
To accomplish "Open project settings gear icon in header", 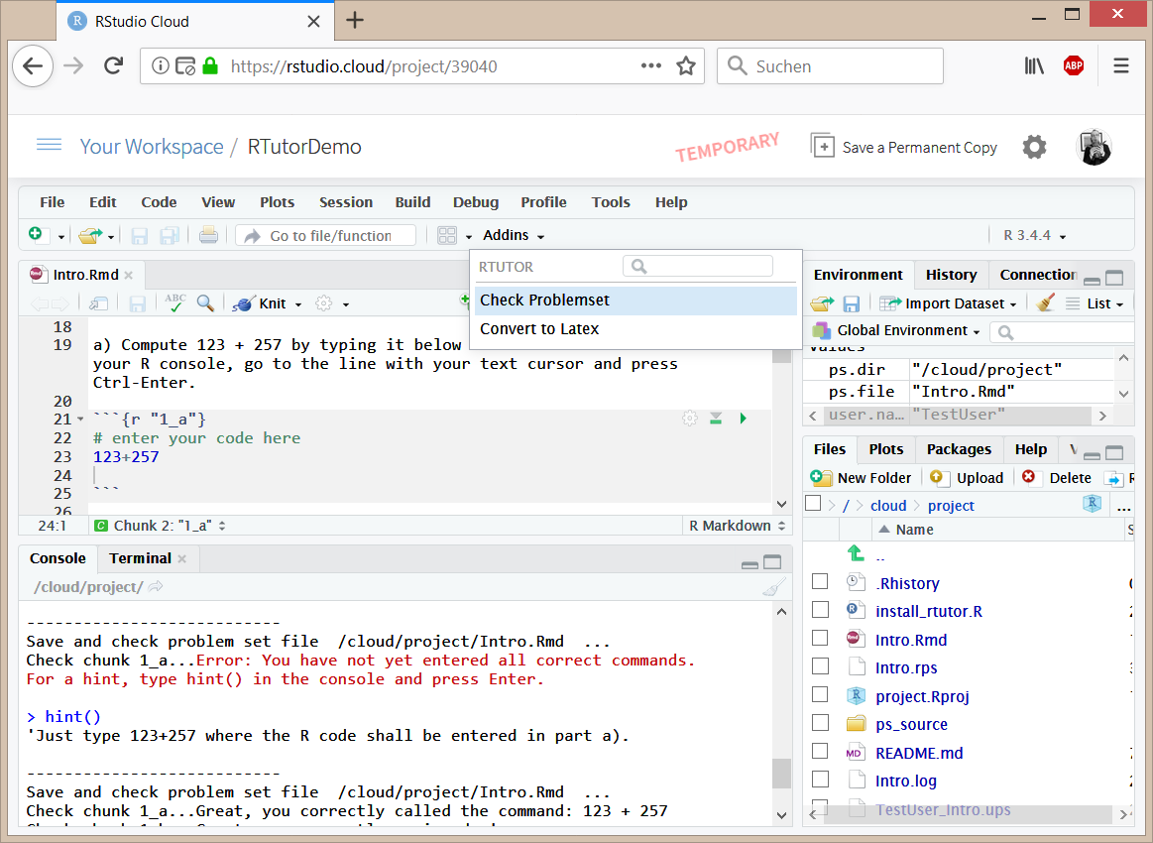I will [1034, 147].
